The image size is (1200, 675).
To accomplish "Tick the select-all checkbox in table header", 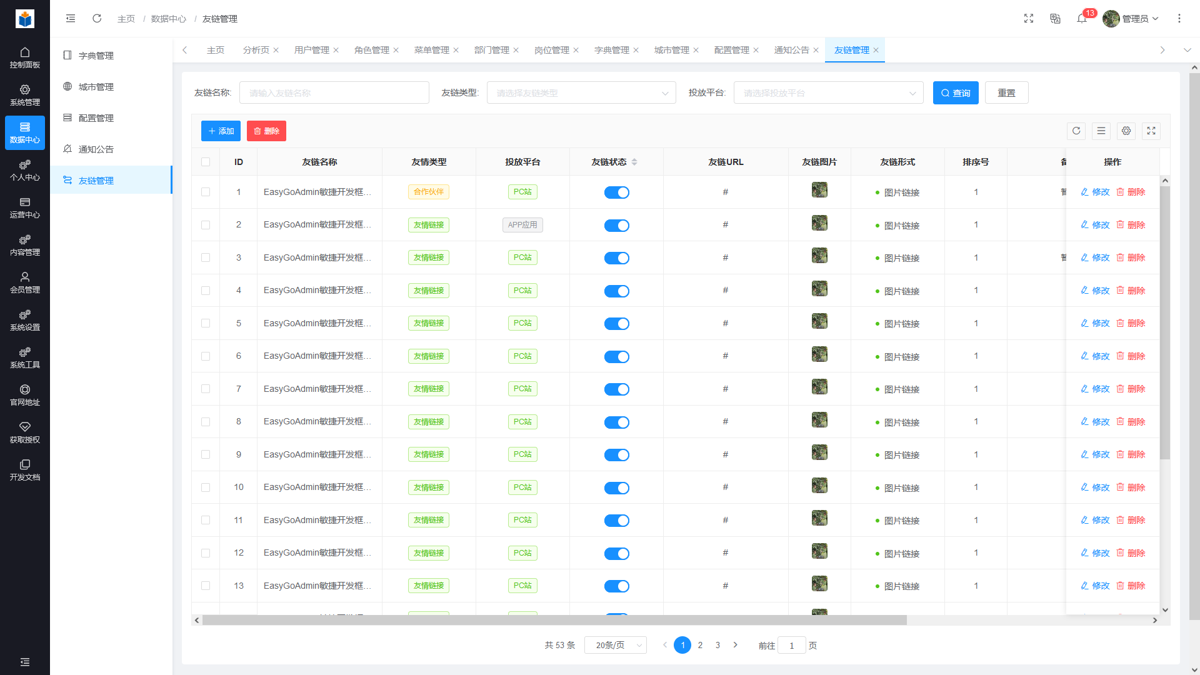I will point(206,162).
